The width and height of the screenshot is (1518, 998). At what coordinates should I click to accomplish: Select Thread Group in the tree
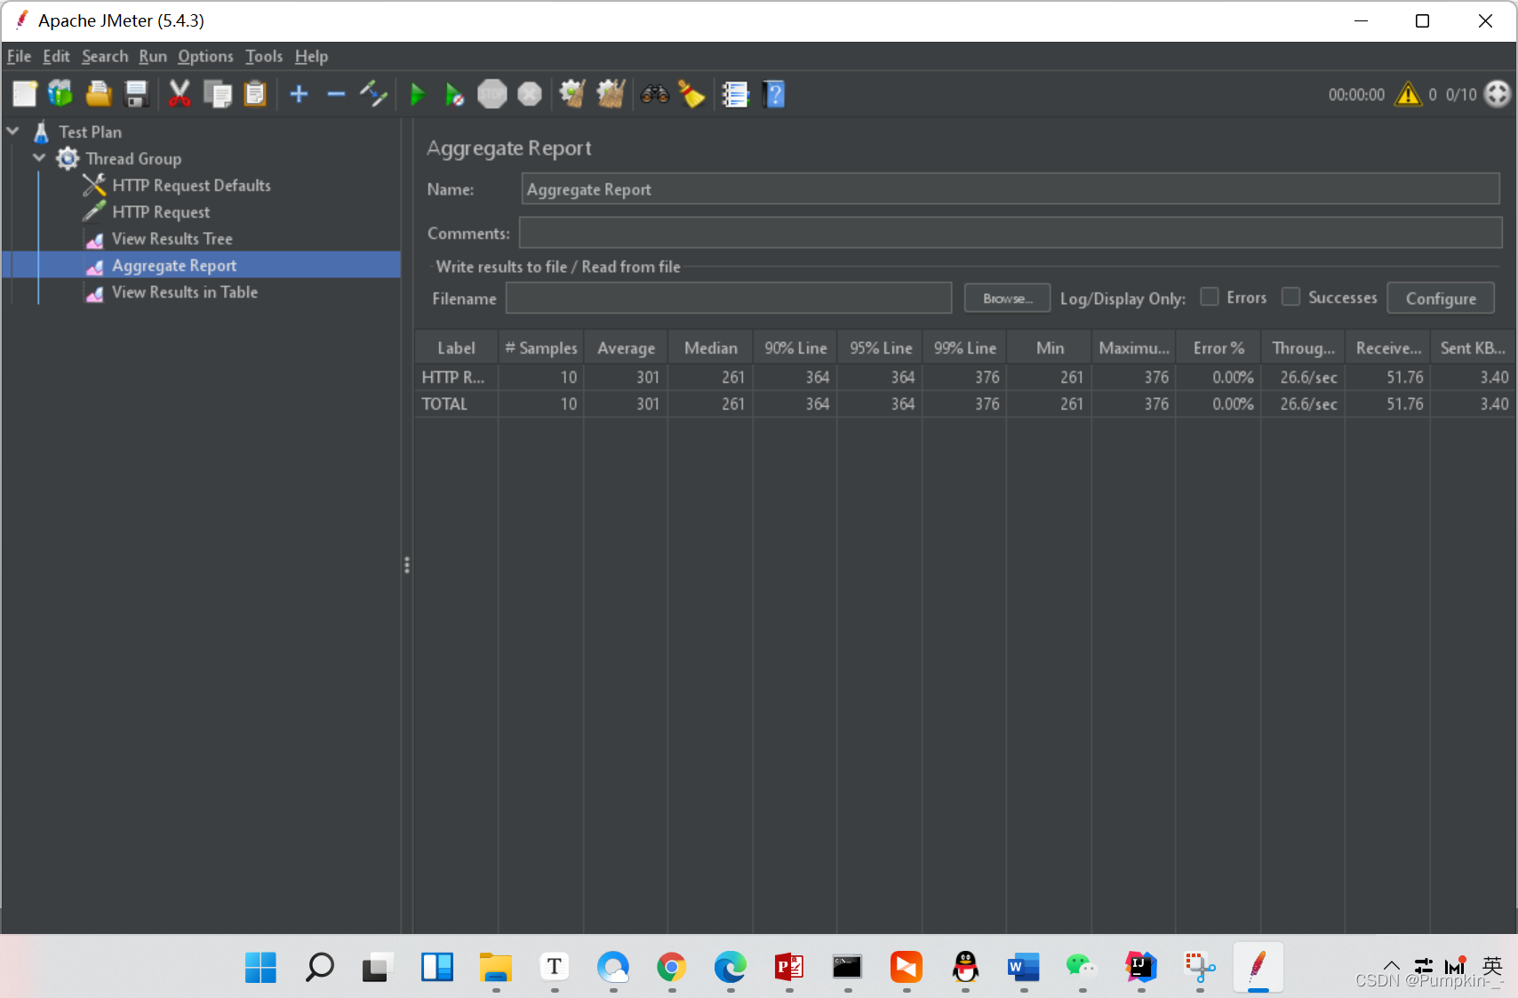pos(133,158)
